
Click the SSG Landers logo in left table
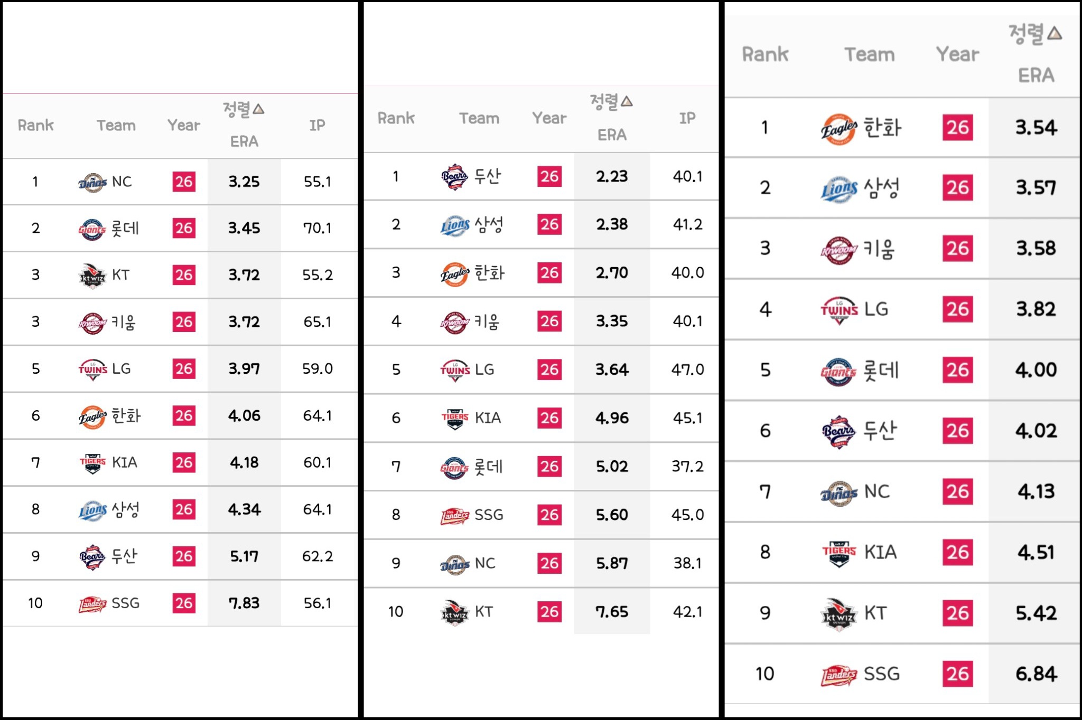tap(92, 604)
